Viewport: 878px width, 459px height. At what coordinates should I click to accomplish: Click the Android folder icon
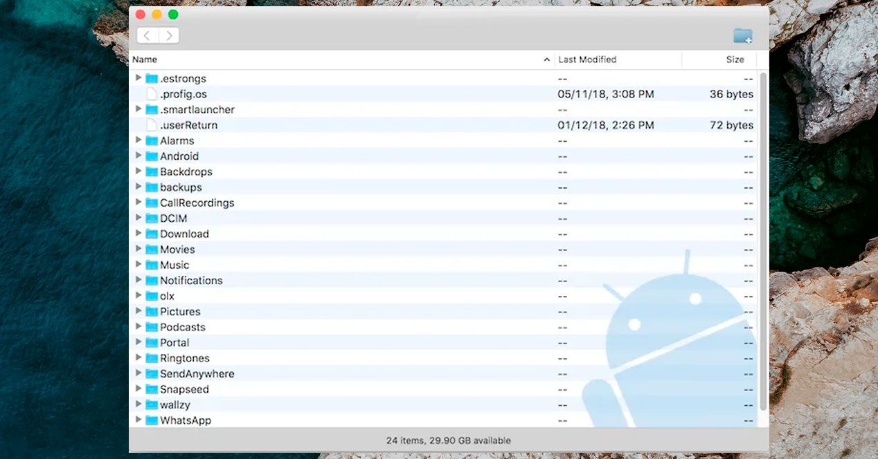pos(152,156)
